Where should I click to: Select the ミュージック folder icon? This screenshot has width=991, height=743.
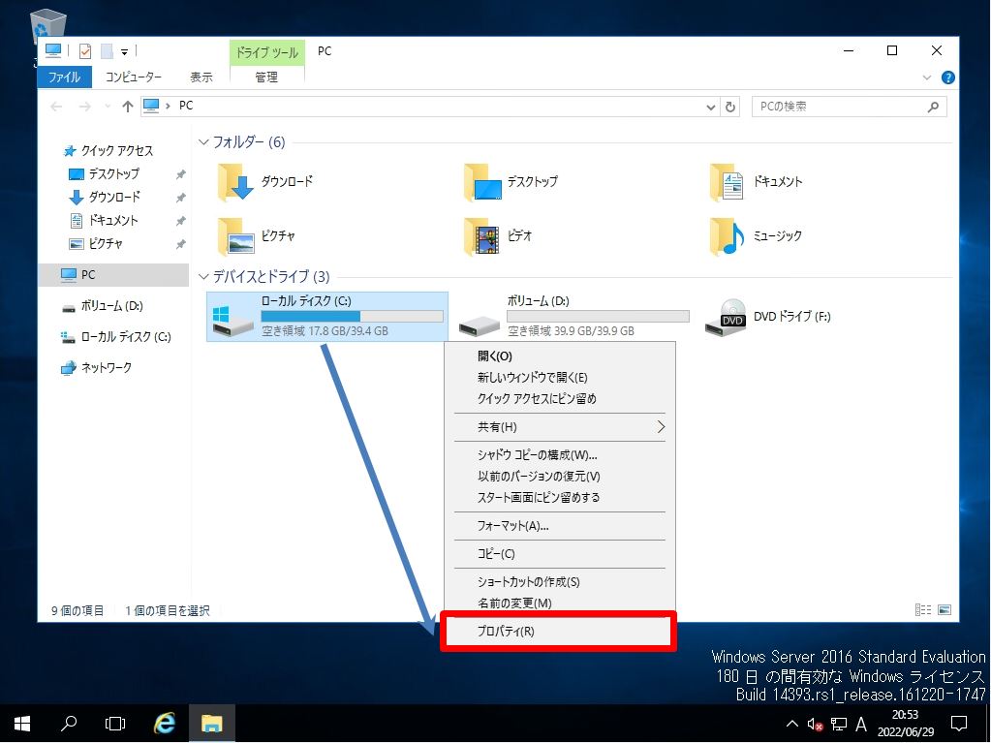click(727, 236)
